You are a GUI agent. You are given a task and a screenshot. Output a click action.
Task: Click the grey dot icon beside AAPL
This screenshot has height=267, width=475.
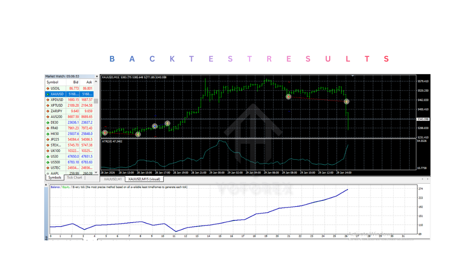pyautogui.click(x=48, y=173)
